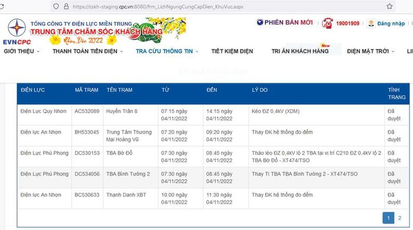This screenshot has height=230, width=413.
Task: Select station code DC534056
Action: (x=87, y=174)
